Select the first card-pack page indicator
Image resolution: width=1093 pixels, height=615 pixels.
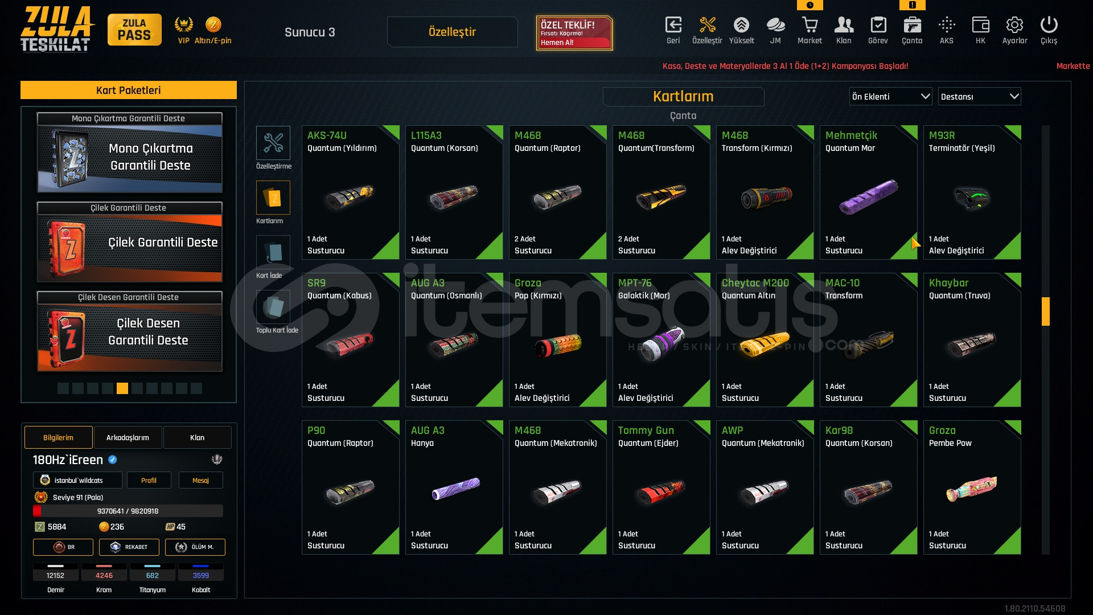63,388
